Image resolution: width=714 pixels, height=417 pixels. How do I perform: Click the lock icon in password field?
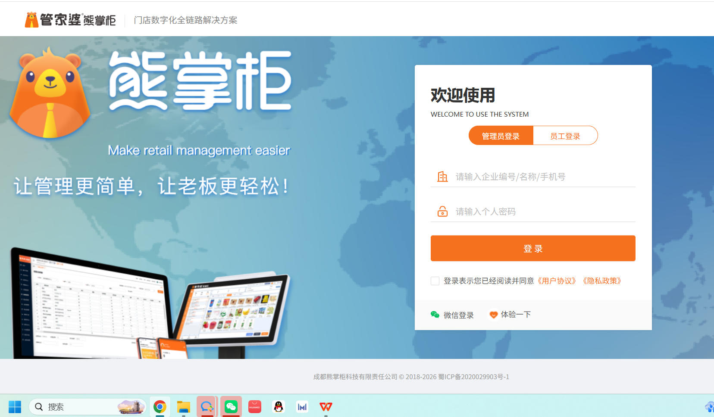coord(442,211)
